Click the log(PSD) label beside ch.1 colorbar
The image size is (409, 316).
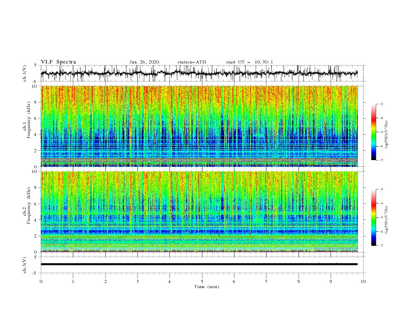coord(387,135)
